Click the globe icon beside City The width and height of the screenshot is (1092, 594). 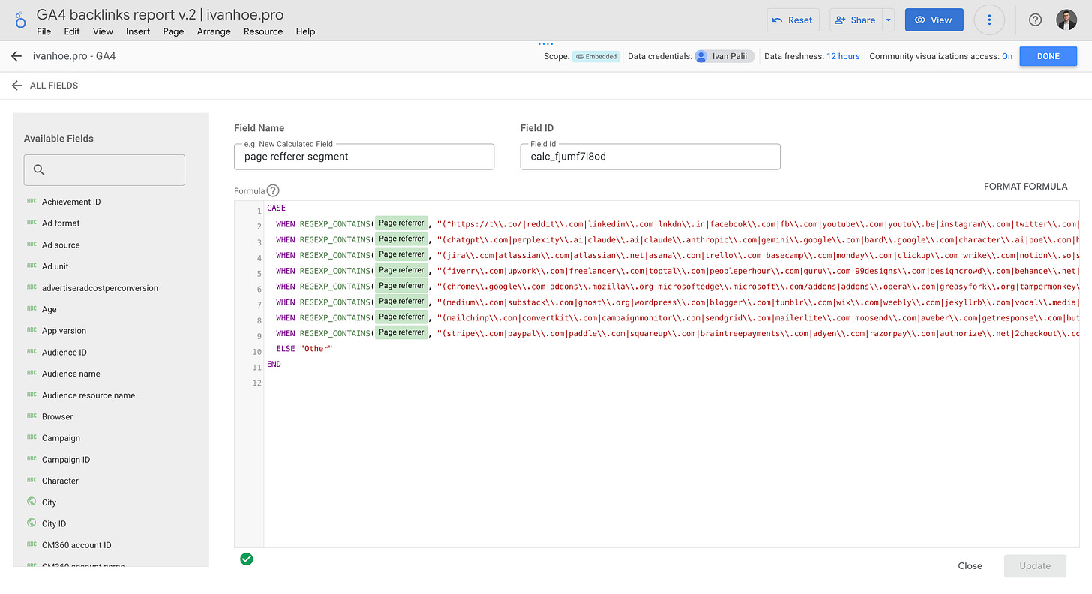pyautogui.click(x=31, y=502)
